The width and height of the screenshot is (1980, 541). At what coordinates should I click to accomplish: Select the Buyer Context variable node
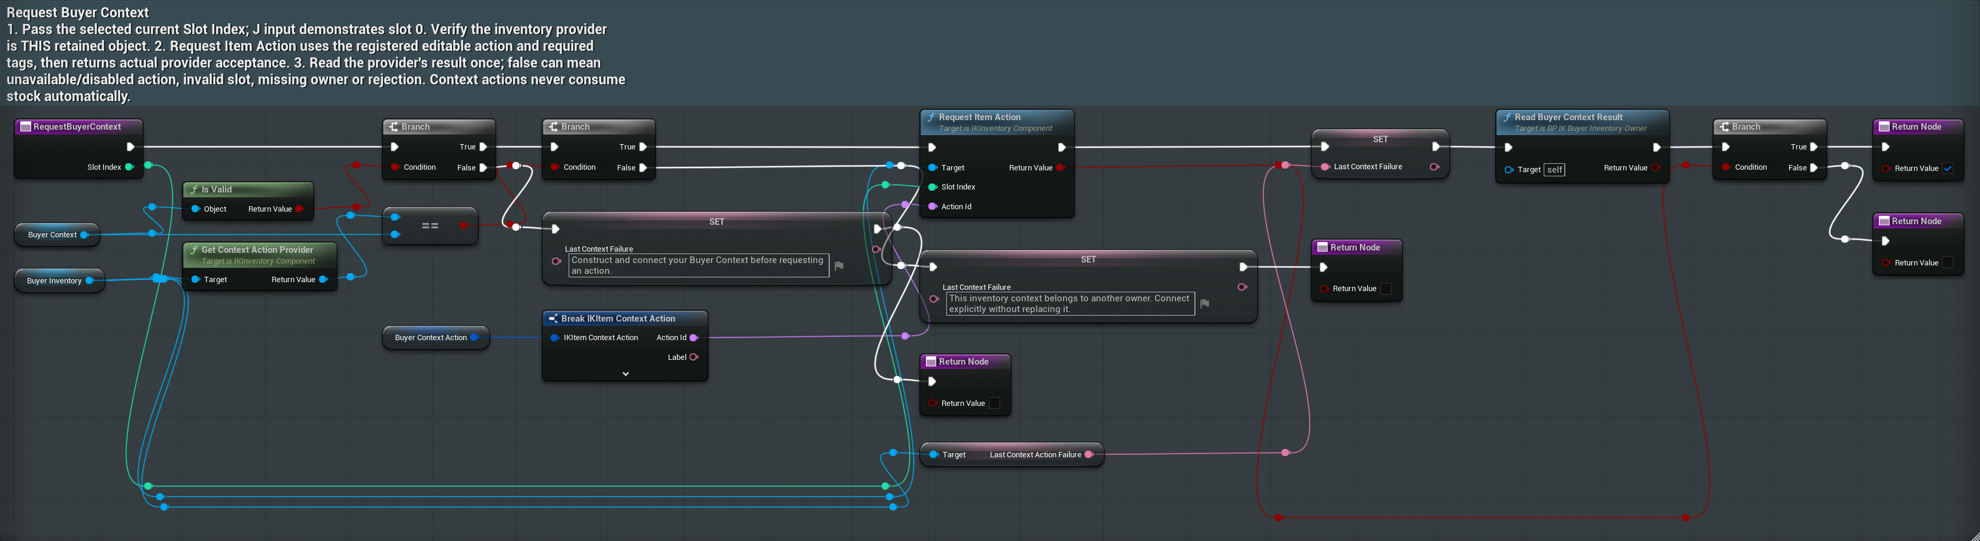pos(57,235)
